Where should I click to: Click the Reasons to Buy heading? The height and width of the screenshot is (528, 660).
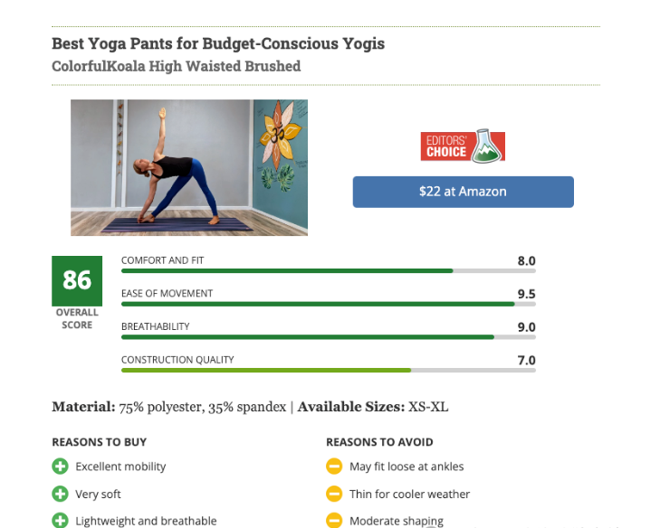tap(100, 442)
